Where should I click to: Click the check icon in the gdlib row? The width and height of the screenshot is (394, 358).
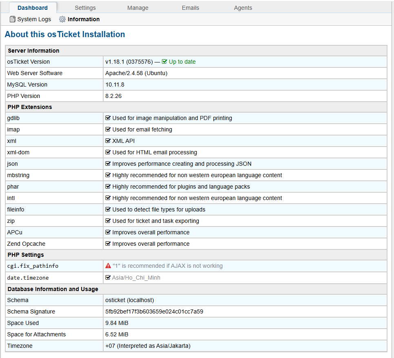[108, 118]
